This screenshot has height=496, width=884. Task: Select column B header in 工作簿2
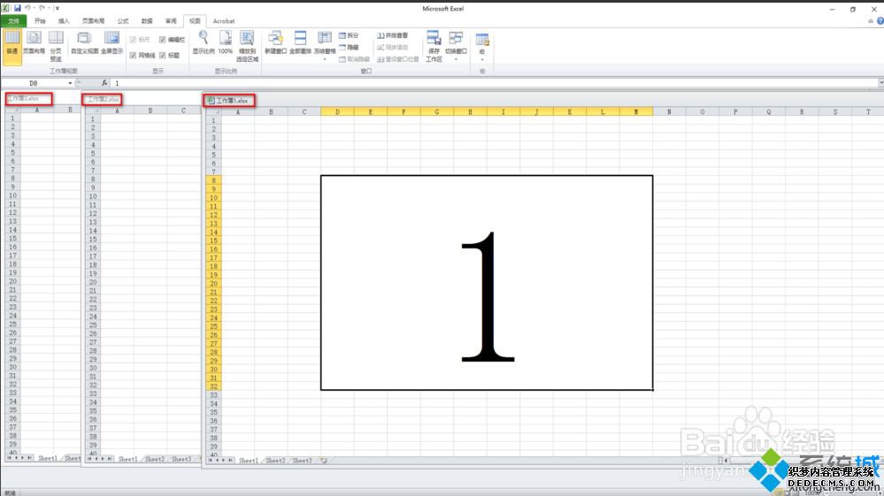pyautogui.click(x=150, y=111)
